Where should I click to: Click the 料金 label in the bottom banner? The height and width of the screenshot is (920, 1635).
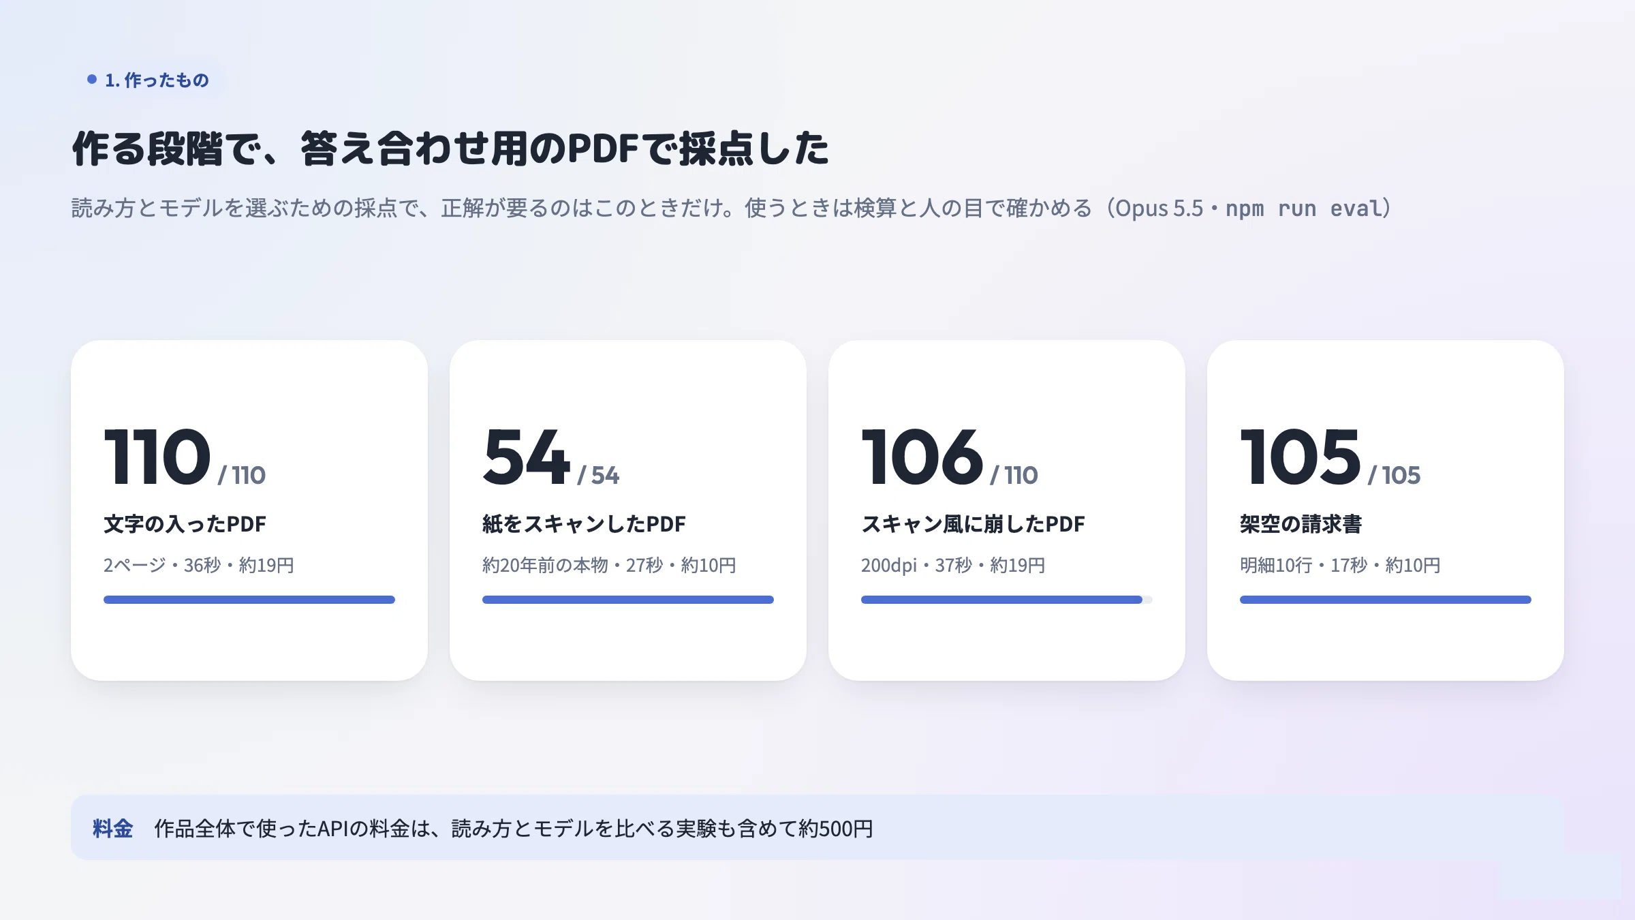click(x=112, y=829)
